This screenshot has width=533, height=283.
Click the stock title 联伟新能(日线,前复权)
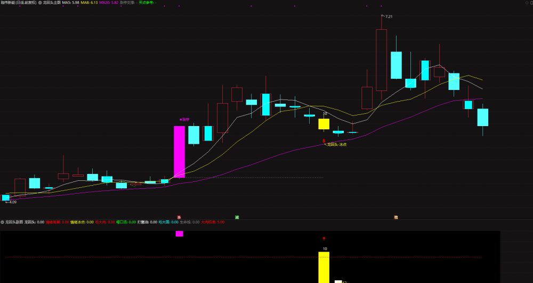[18, 2]
